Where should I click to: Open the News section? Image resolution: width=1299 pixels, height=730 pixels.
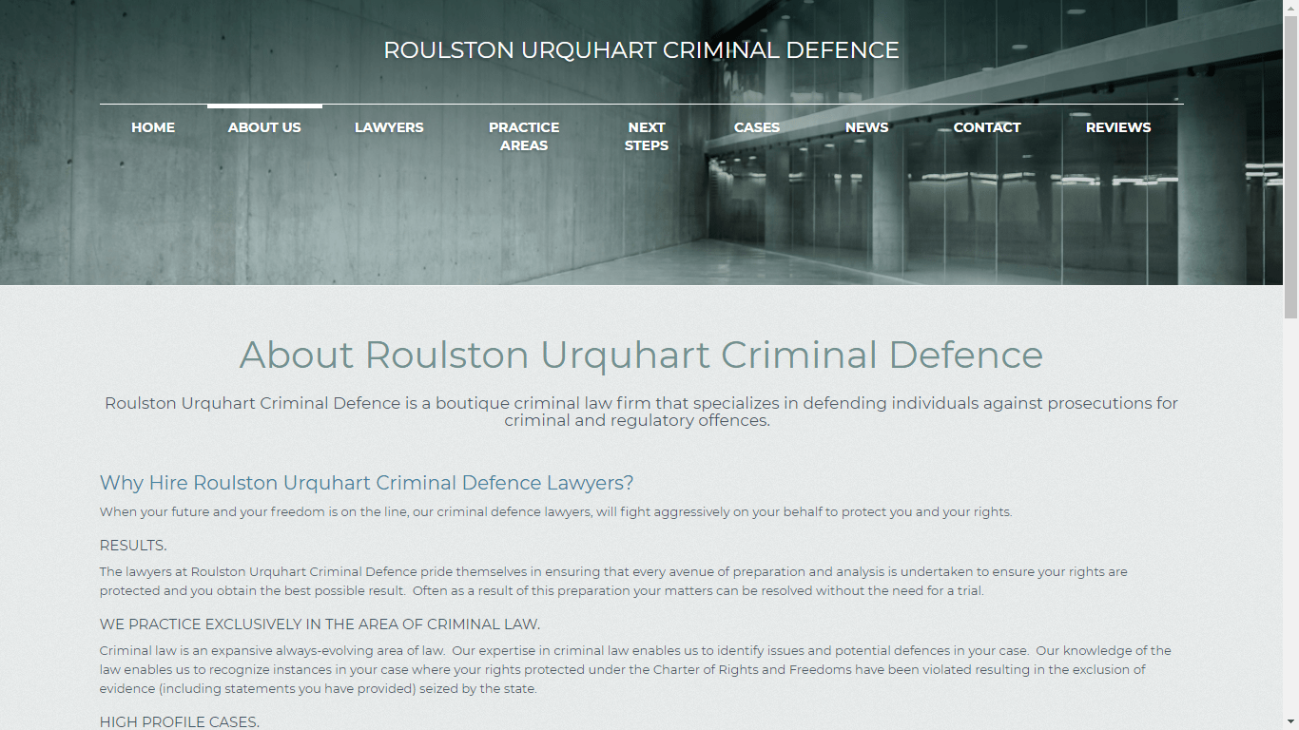[x=866, y=127]
